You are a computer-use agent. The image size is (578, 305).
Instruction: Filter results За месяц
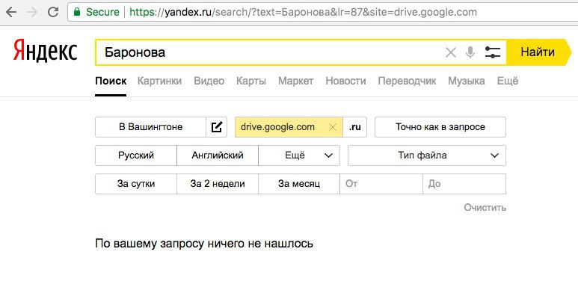point(299,184)
